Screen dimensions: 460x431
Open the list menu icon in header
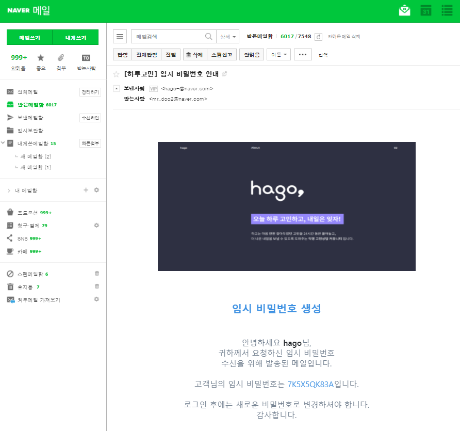coord(447,10)
